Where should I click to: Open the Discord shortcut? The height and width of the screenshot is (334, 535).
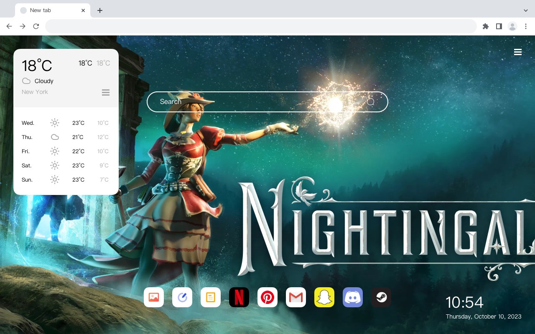click(353, 297)
